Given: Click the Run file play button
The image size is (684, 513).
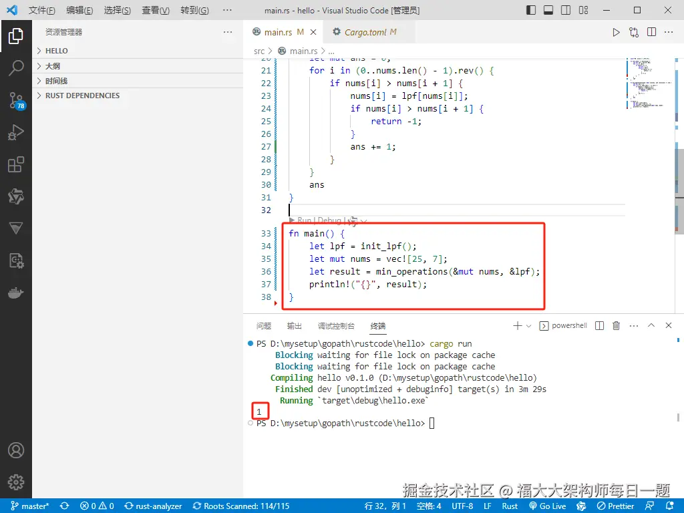Looking at the screenshot, I should pos(616,32).
